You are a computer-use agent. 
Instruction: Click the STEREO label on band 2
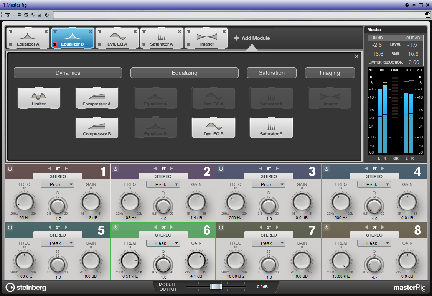click(x=163, y=176)
